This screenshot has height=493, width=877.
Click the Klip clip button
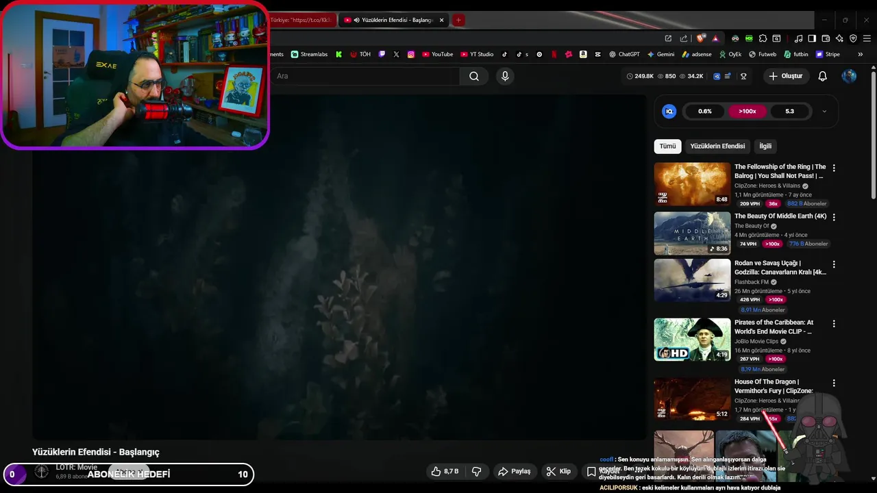(558, 471)
